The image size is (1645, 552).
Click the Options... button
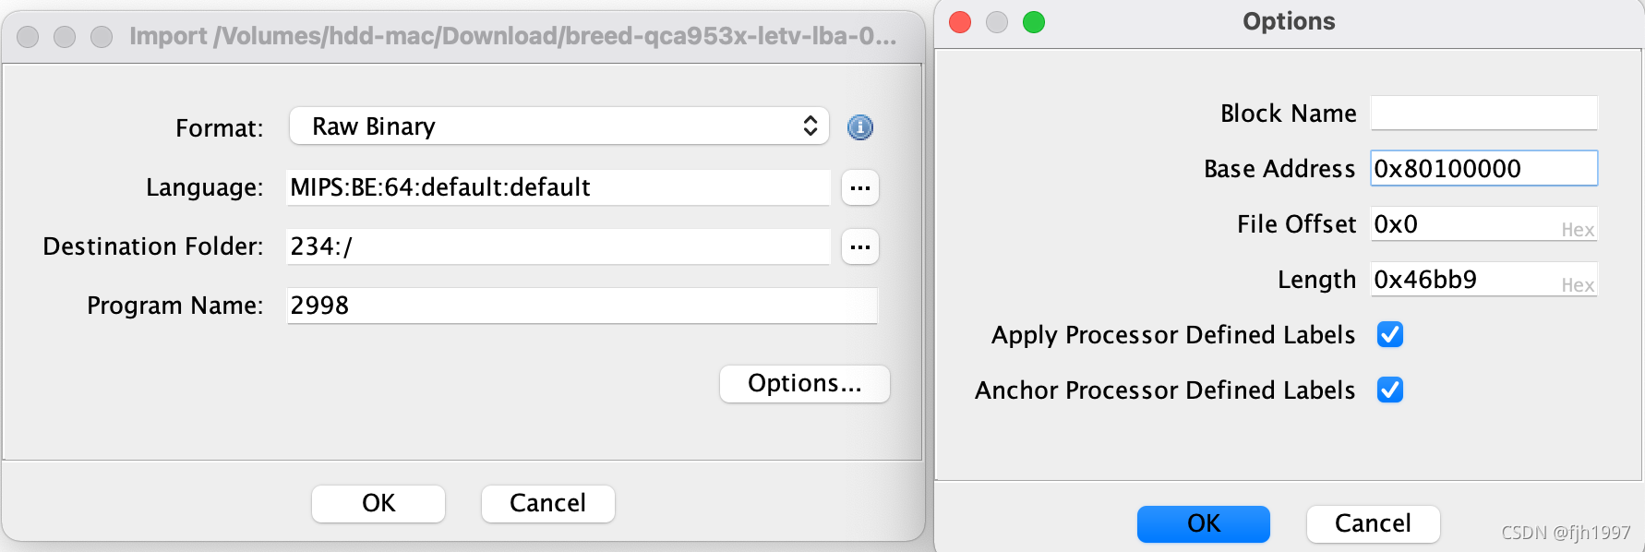click(804, 384)
